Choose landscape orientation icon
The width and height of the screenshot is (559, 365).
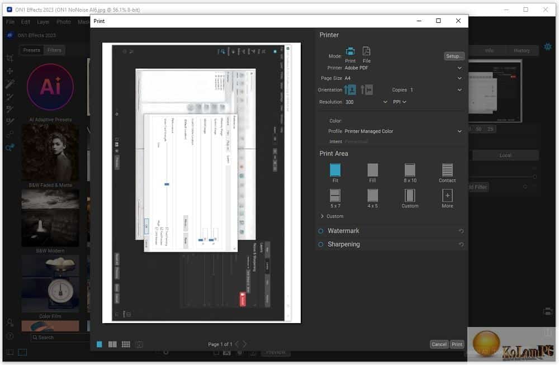[367, 90]
